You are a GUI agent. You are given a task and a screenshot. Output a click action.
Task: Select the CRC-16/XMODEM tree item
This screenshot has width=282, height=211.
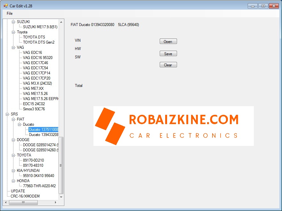click(x=25, y=196)
